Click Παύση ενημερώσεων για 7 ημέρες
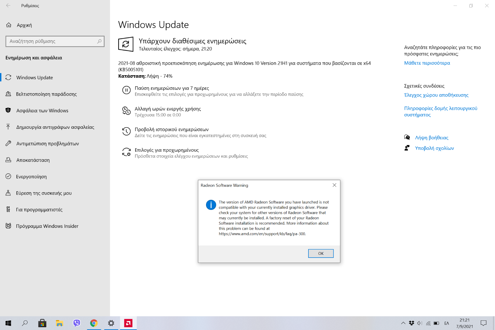 click(172, 88)
